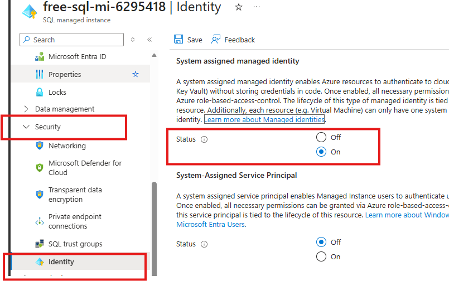Click the Feedback person icon
449x281 pixels.
(x=216, y=39)
